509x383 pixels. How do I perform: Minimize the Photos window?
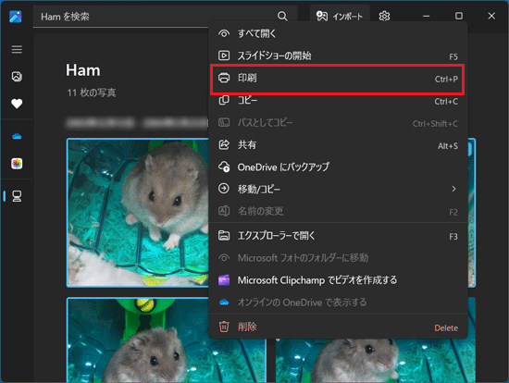427,16
